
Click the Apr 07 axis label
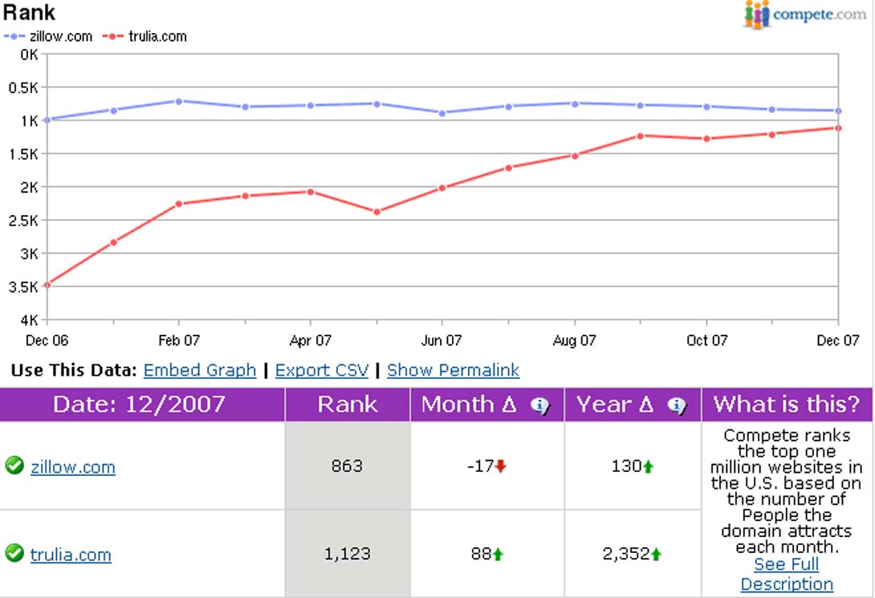[311, 340]
